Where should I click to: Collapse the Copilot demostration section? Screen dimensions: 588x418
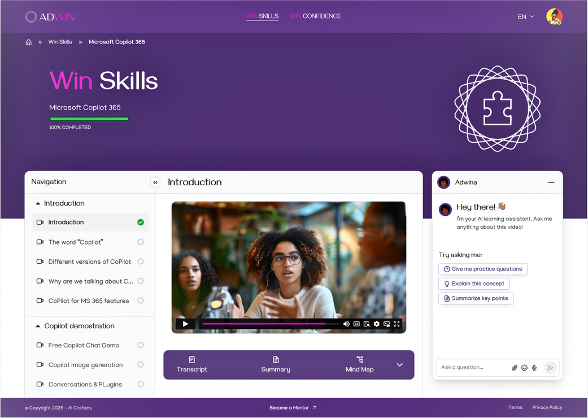click(37, 326)
